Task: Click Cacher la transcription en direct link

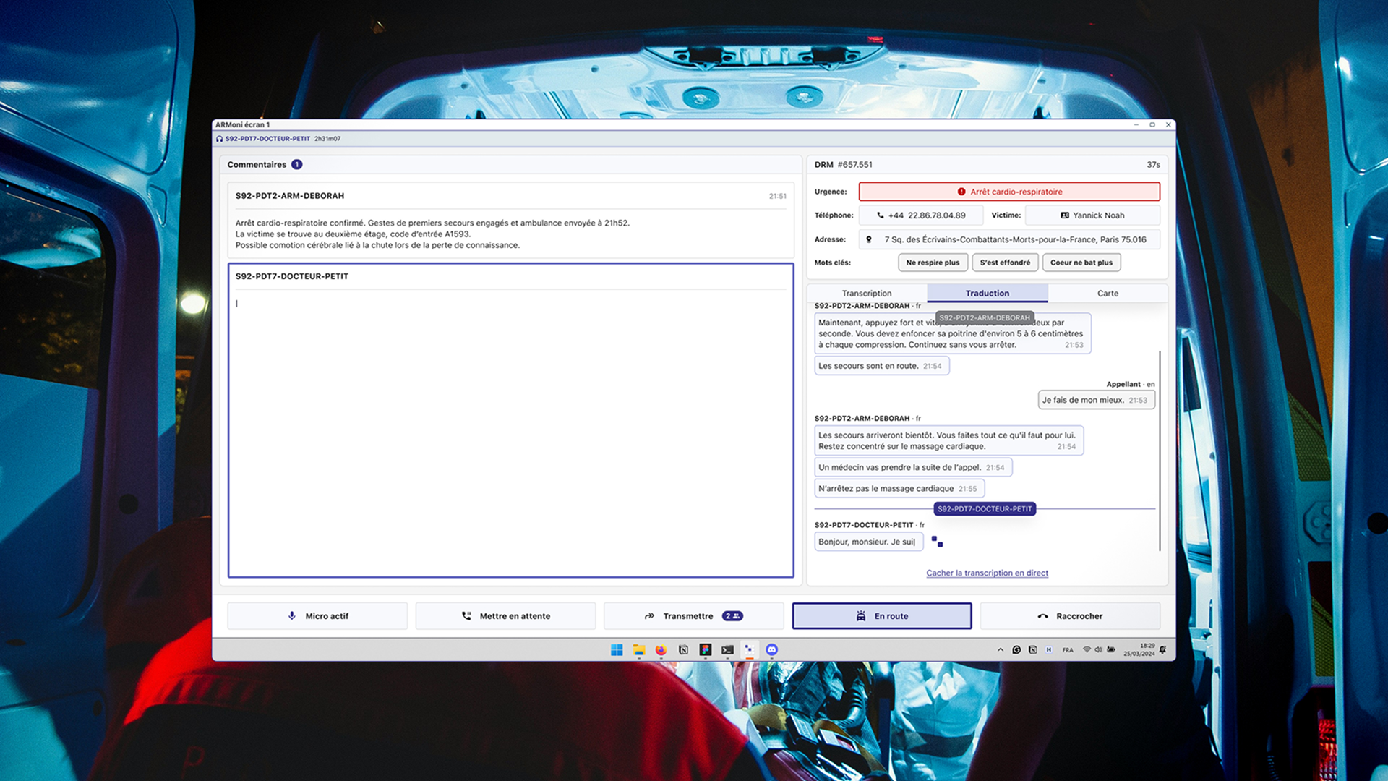Action: (987, 573)
